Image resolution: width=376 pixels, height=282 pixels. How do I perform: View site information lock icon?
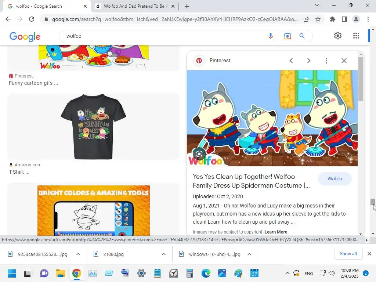[46, 19]
